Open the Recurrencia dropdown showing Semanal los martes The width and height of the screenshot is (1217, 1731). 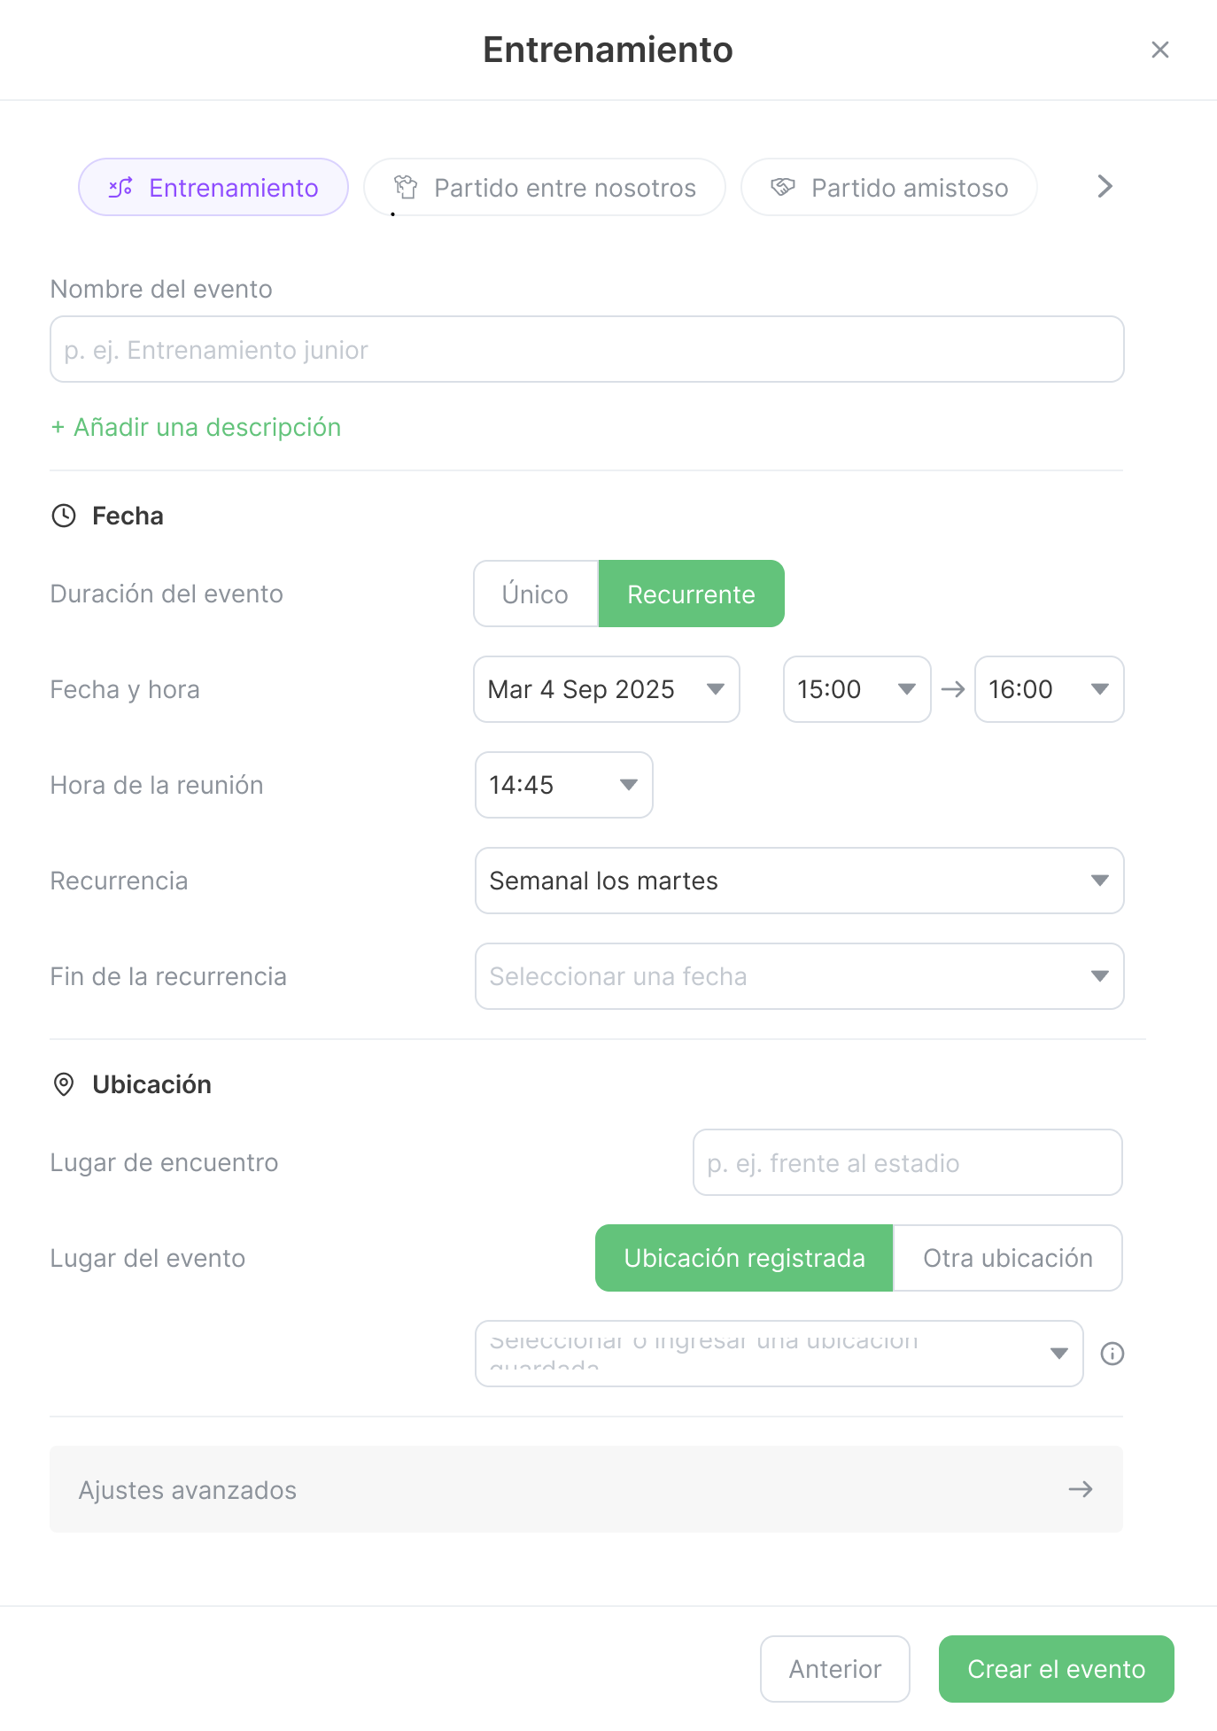click(x=798, y=880)
